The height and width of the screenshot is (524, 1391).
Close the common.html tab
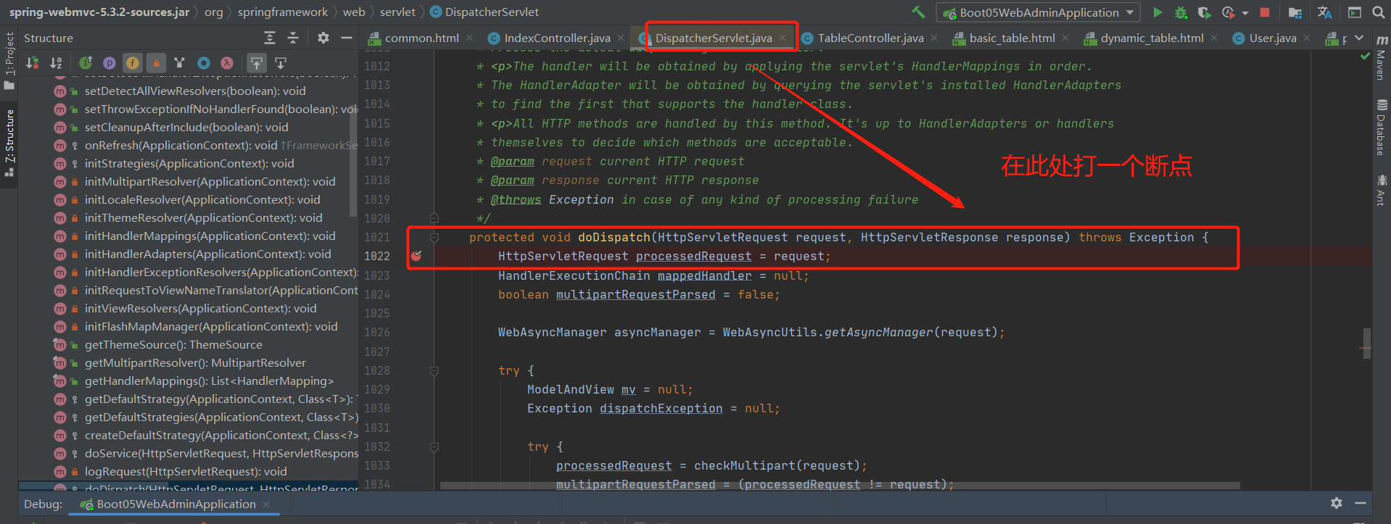point(469,38)
